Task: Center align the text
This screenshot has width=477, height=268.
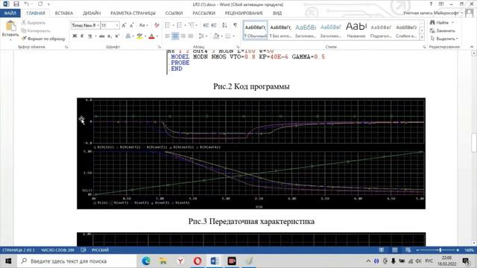Action: [x=175, y=36]
